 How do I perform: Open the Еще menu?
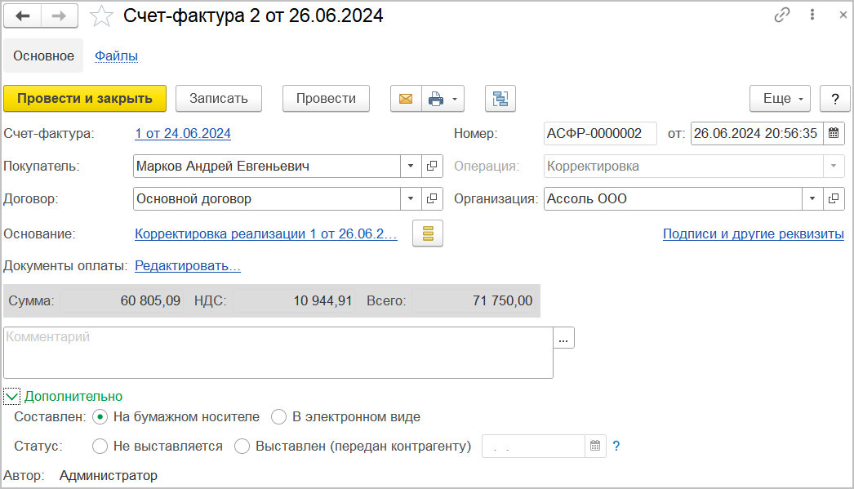point(780,99)
